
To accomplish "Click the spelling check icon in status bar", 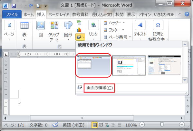I will coord(55,125).
